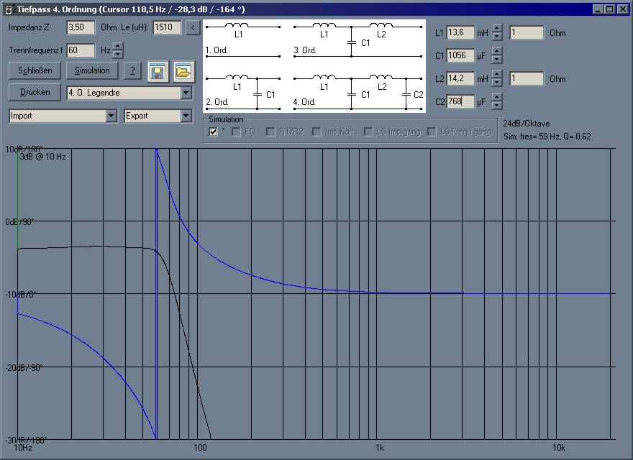Toggle the LS-Frequ.gang checkbox
The height and width of the screenshot is (460, 633).
432,132
